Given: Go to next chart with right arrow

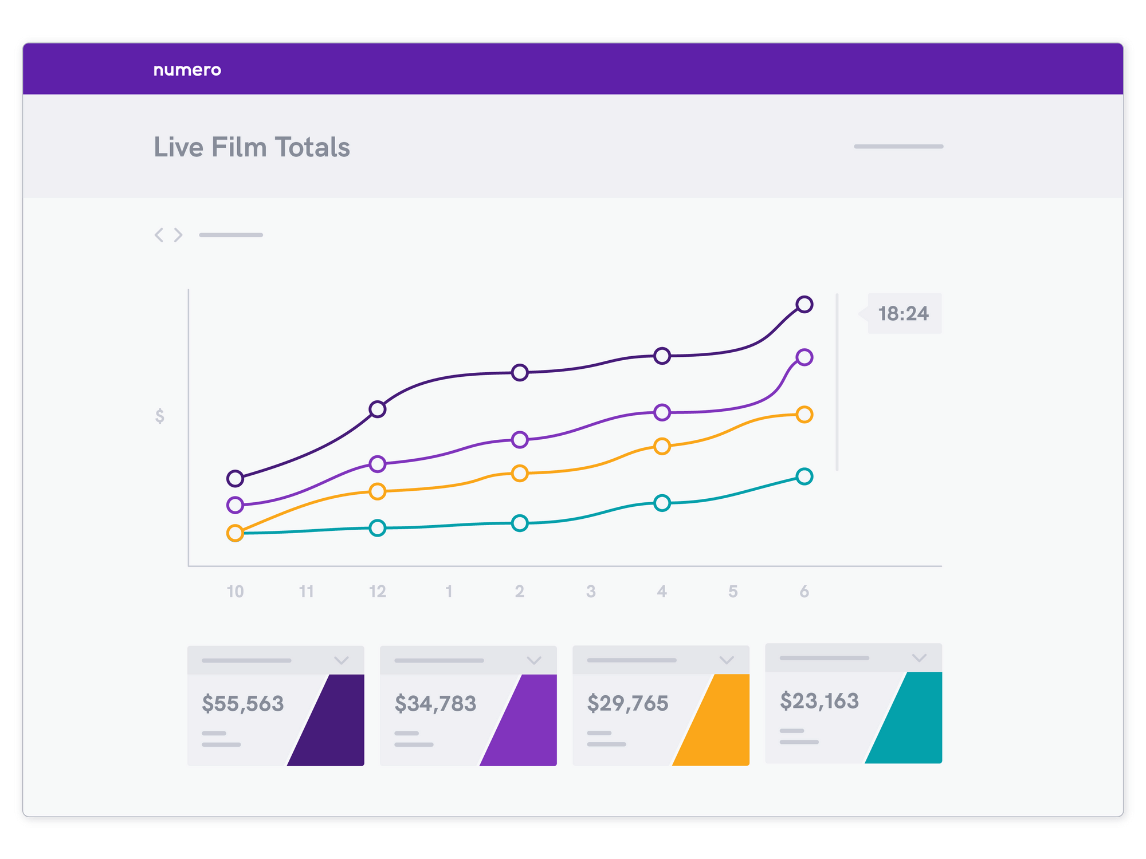Looking at the screenshot, I should point(178,235).
